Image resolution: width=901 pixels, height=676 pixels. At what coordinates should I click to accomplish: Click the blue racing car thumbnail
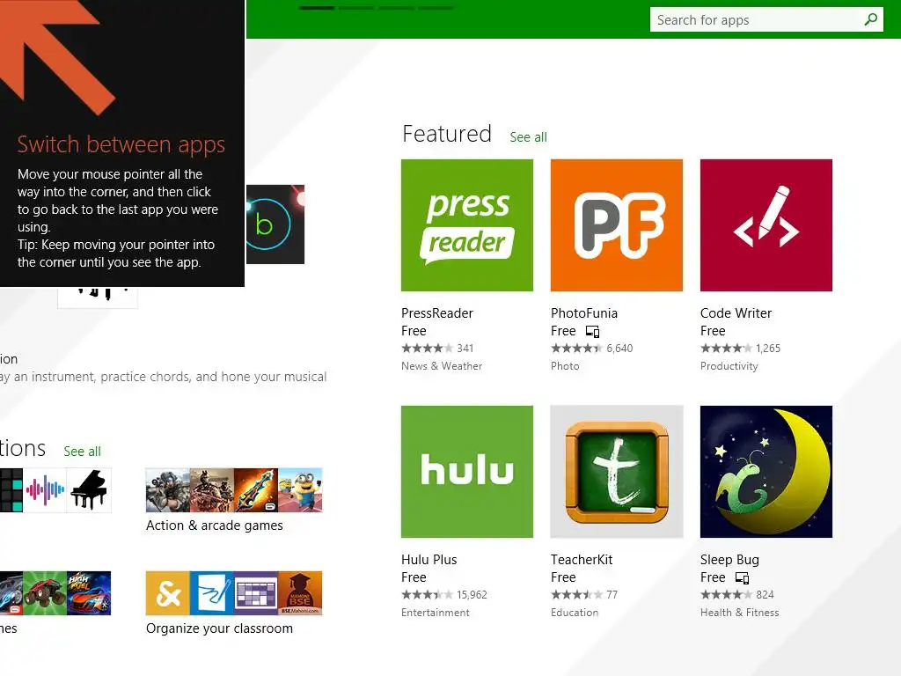89,593
